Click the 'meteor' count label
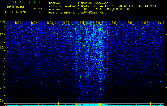Image resolution: width=167 pixels, height=106 pixels. point(38,8)
